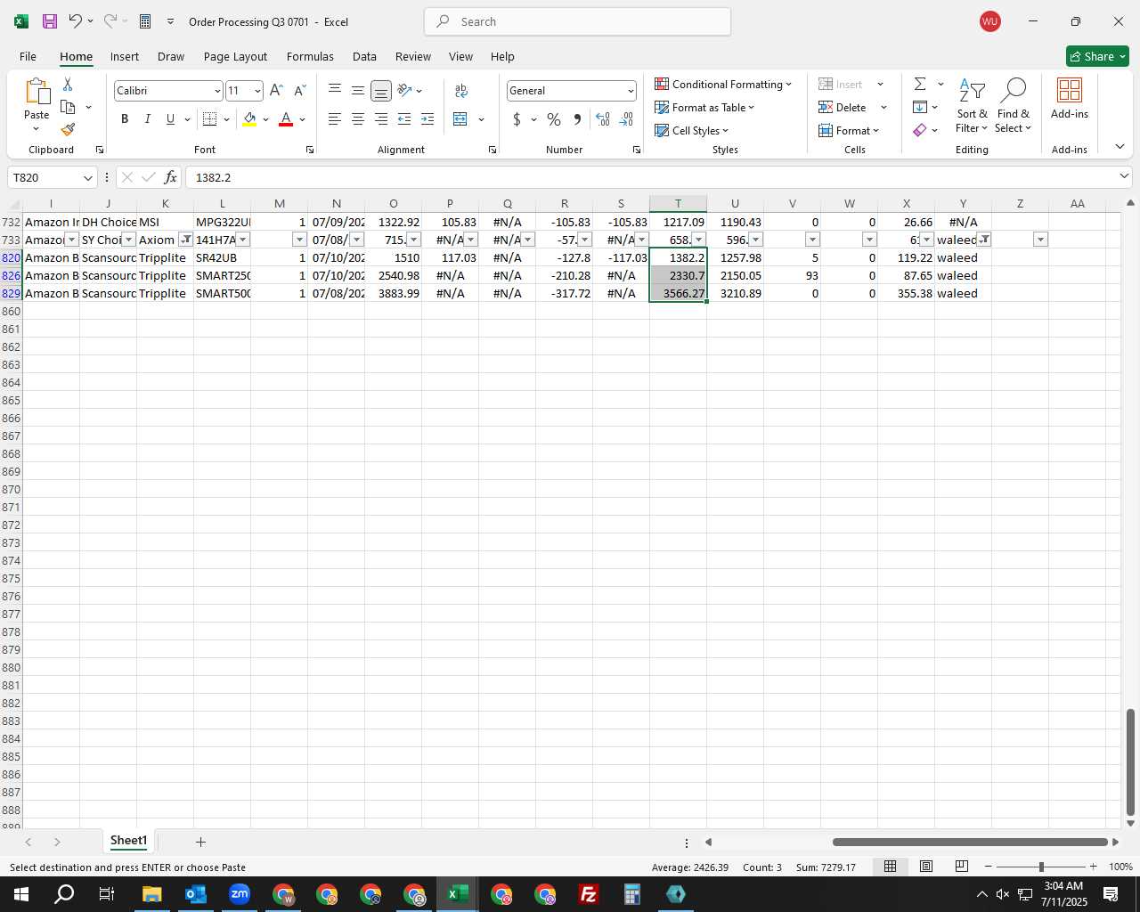Click the Undo arrow icon
The width and height of the screenshot is (1140, 912).
point(76,21)
